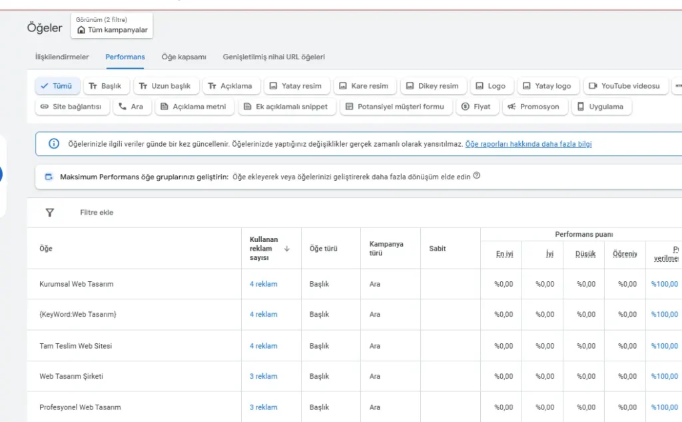Select the Promosyon filter chip
Screen dimensions: 682x422
tap(534, 107)
